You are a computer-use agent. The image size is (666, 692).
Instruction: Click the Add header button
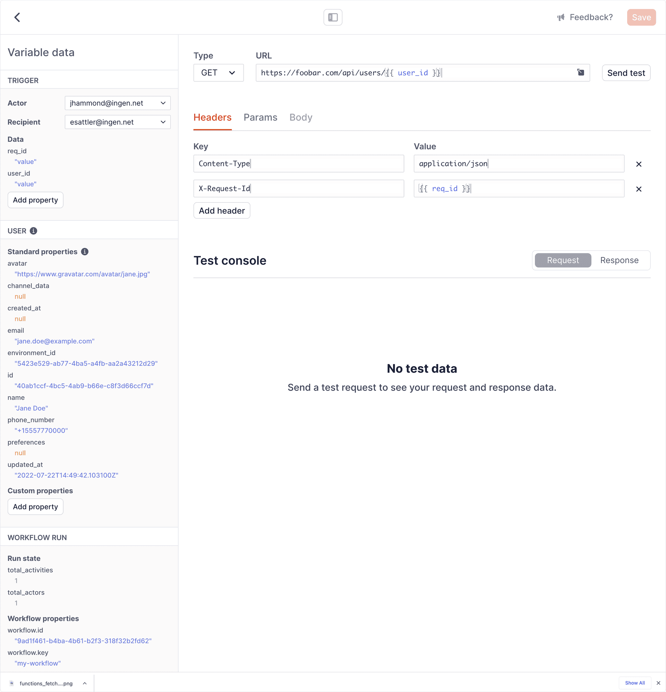point(222,211)
